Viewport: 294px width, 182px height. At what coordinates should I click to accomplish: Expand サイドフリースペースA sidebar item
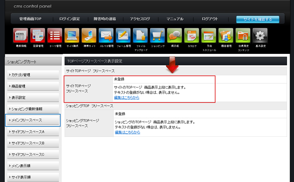[x=33, y=131]
